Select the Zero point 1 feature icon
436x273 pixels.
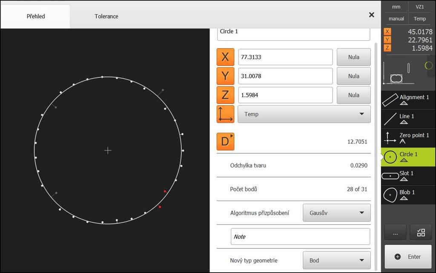390,138
